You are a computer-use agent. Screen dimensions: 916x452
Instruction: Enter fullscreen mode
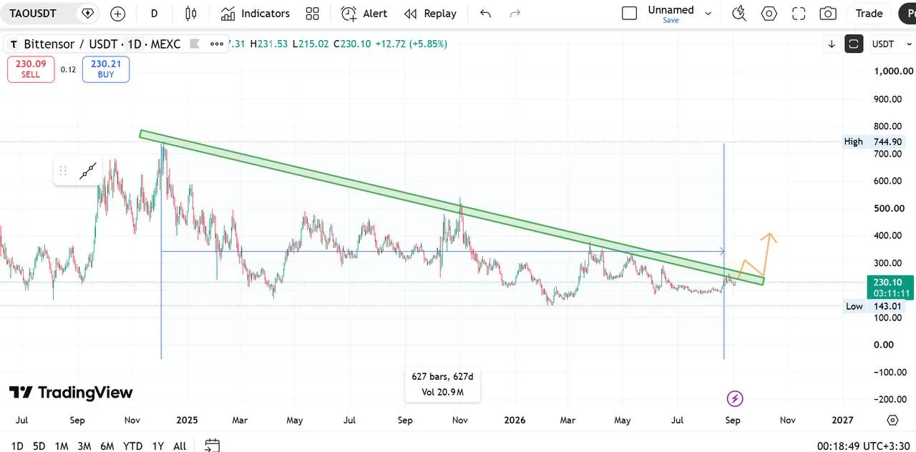(x=799, y=14)
